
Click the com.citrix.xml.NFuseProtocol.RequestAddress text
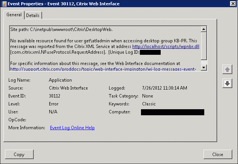(x=58, y=52)
